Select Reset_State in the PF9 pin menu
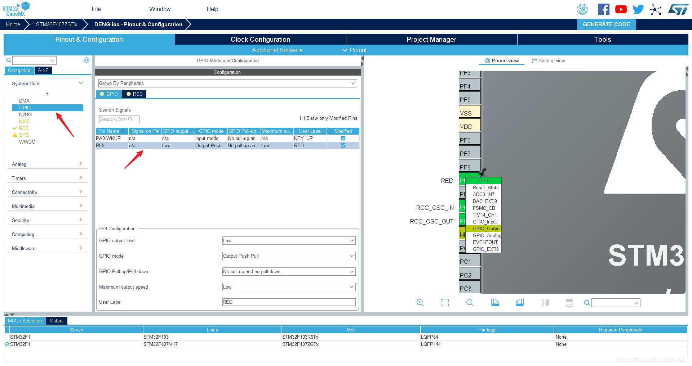Image resolution: width=692 pixels, height=366 pixels. pos(485,187)
